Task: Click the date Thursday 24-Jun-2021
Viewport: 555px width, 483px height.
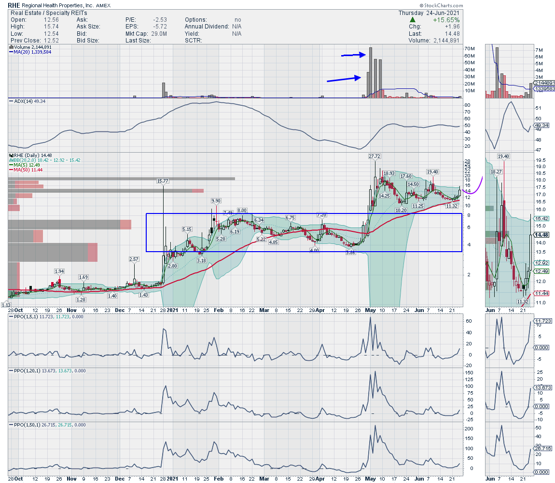Action: click(x=429, y=13)
